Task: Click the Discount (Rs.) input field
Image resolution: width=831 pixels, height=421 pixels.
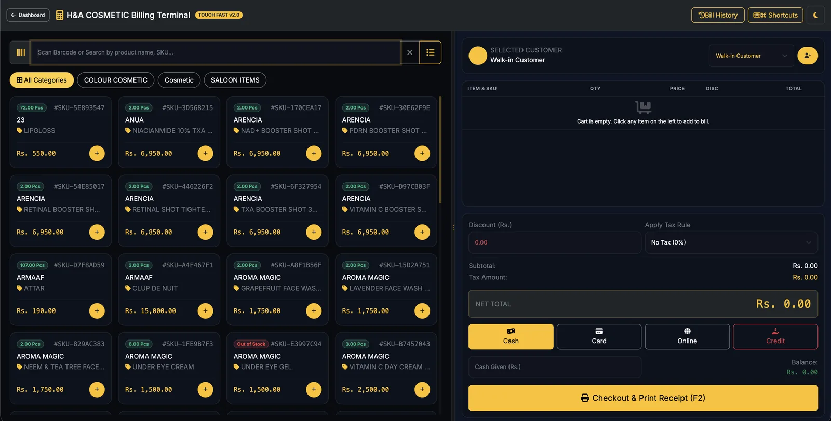Action: pyautogui.click(x=555, y=242)
